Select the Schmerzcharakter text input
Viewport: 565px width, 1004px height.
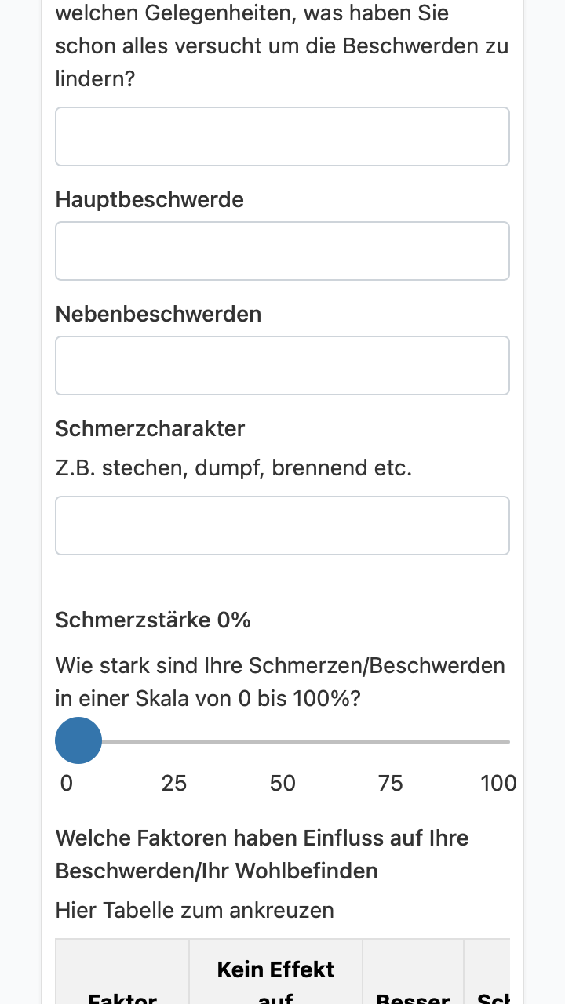[282, 526]
